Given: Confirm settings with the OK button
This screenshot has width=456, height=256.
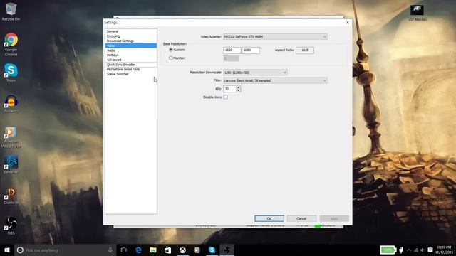Looking at the screenshot, I should click(269, 218).
